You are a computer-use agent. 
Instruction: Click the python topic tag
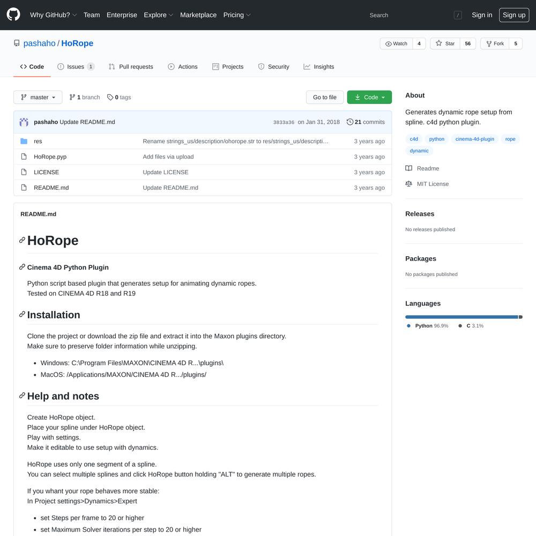coord(436,139)
